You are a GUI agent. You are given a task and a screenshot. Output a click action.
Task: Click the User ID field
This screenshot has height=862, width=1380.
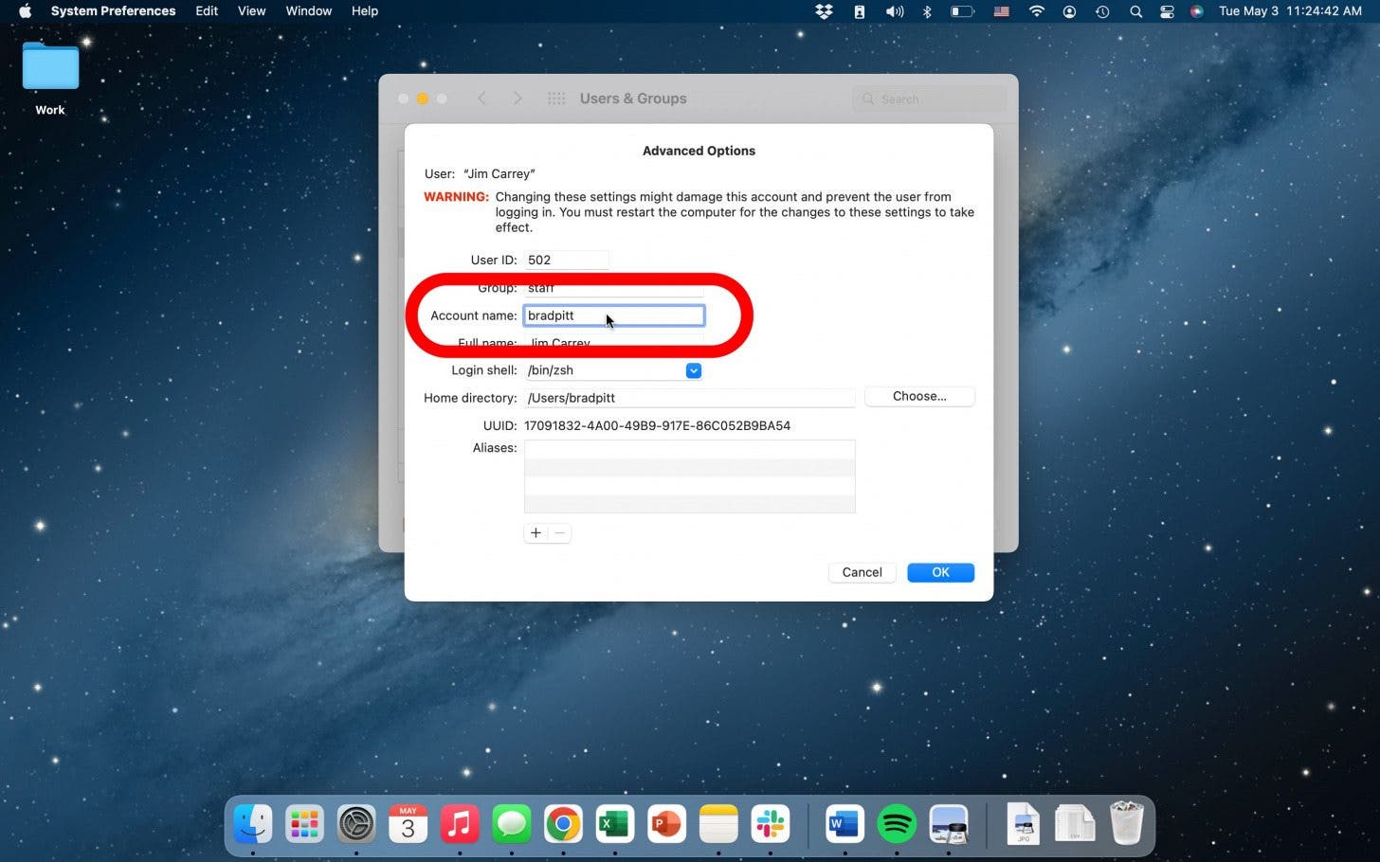(x=566, y=260)
